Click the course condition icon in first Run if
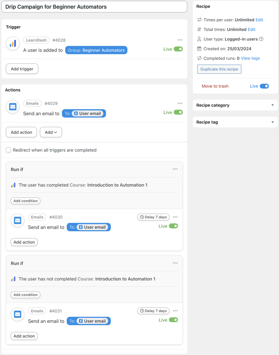The image size is (279, 355). [13, 185]
